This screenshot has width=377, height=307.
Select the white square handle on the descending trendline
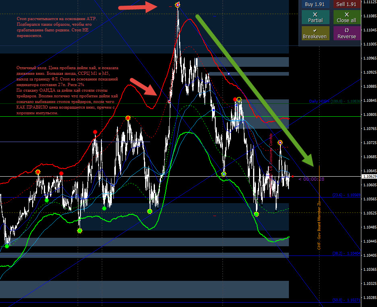click(x=229, y=74)
